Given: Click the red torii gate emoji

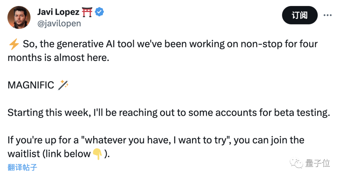Looking at the screenshot, I should 87,12.
